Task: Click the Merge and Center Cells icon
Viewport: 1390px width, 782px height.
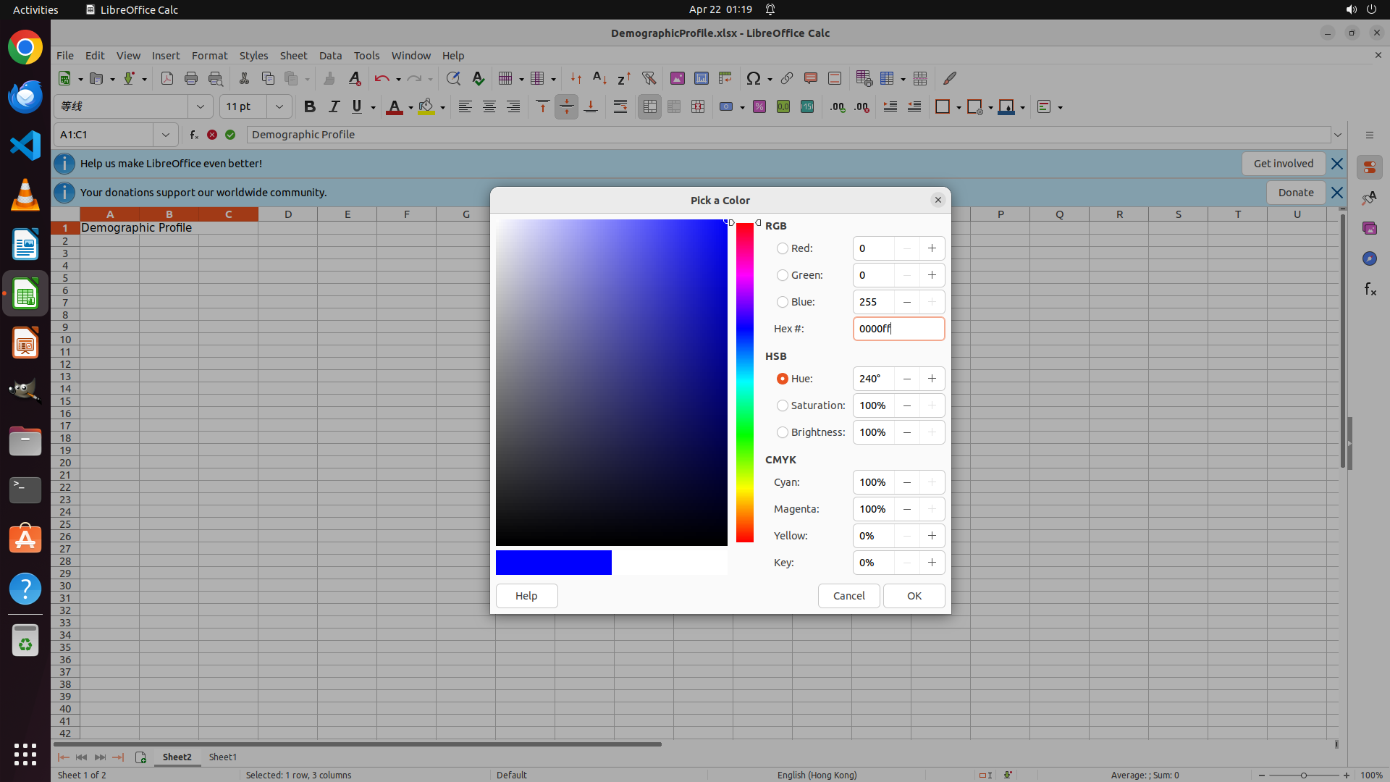Action: coord(649,106)
